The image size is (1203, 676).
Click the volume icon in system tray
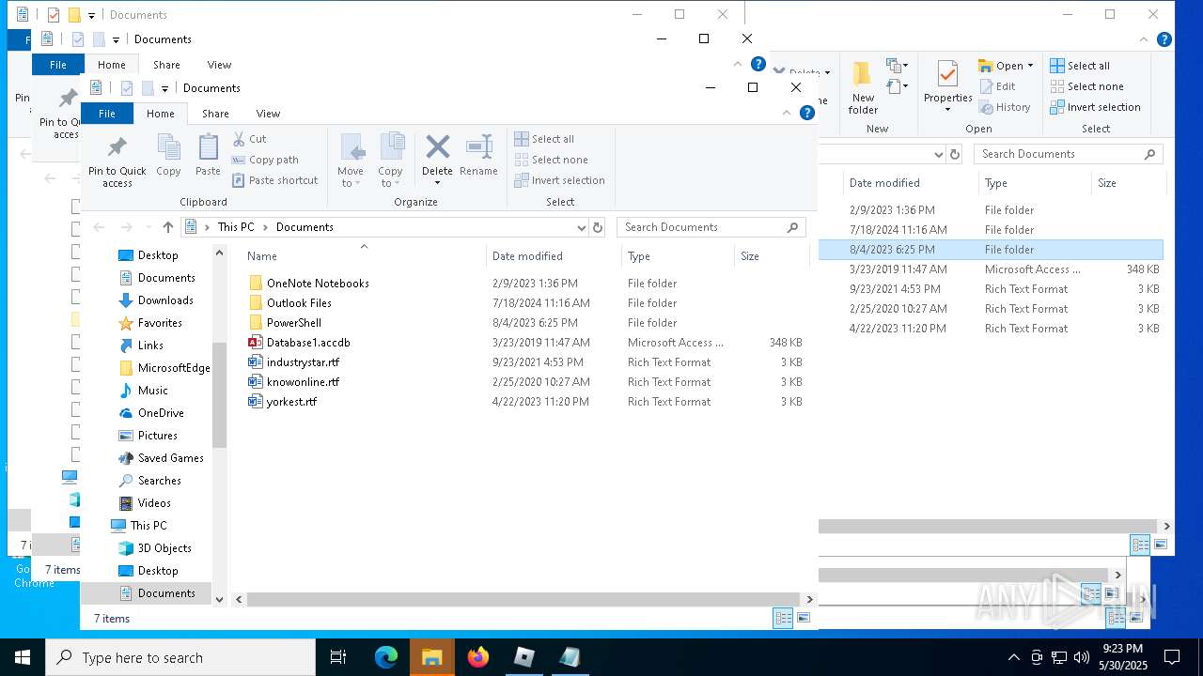click(x=1081, y=657)
